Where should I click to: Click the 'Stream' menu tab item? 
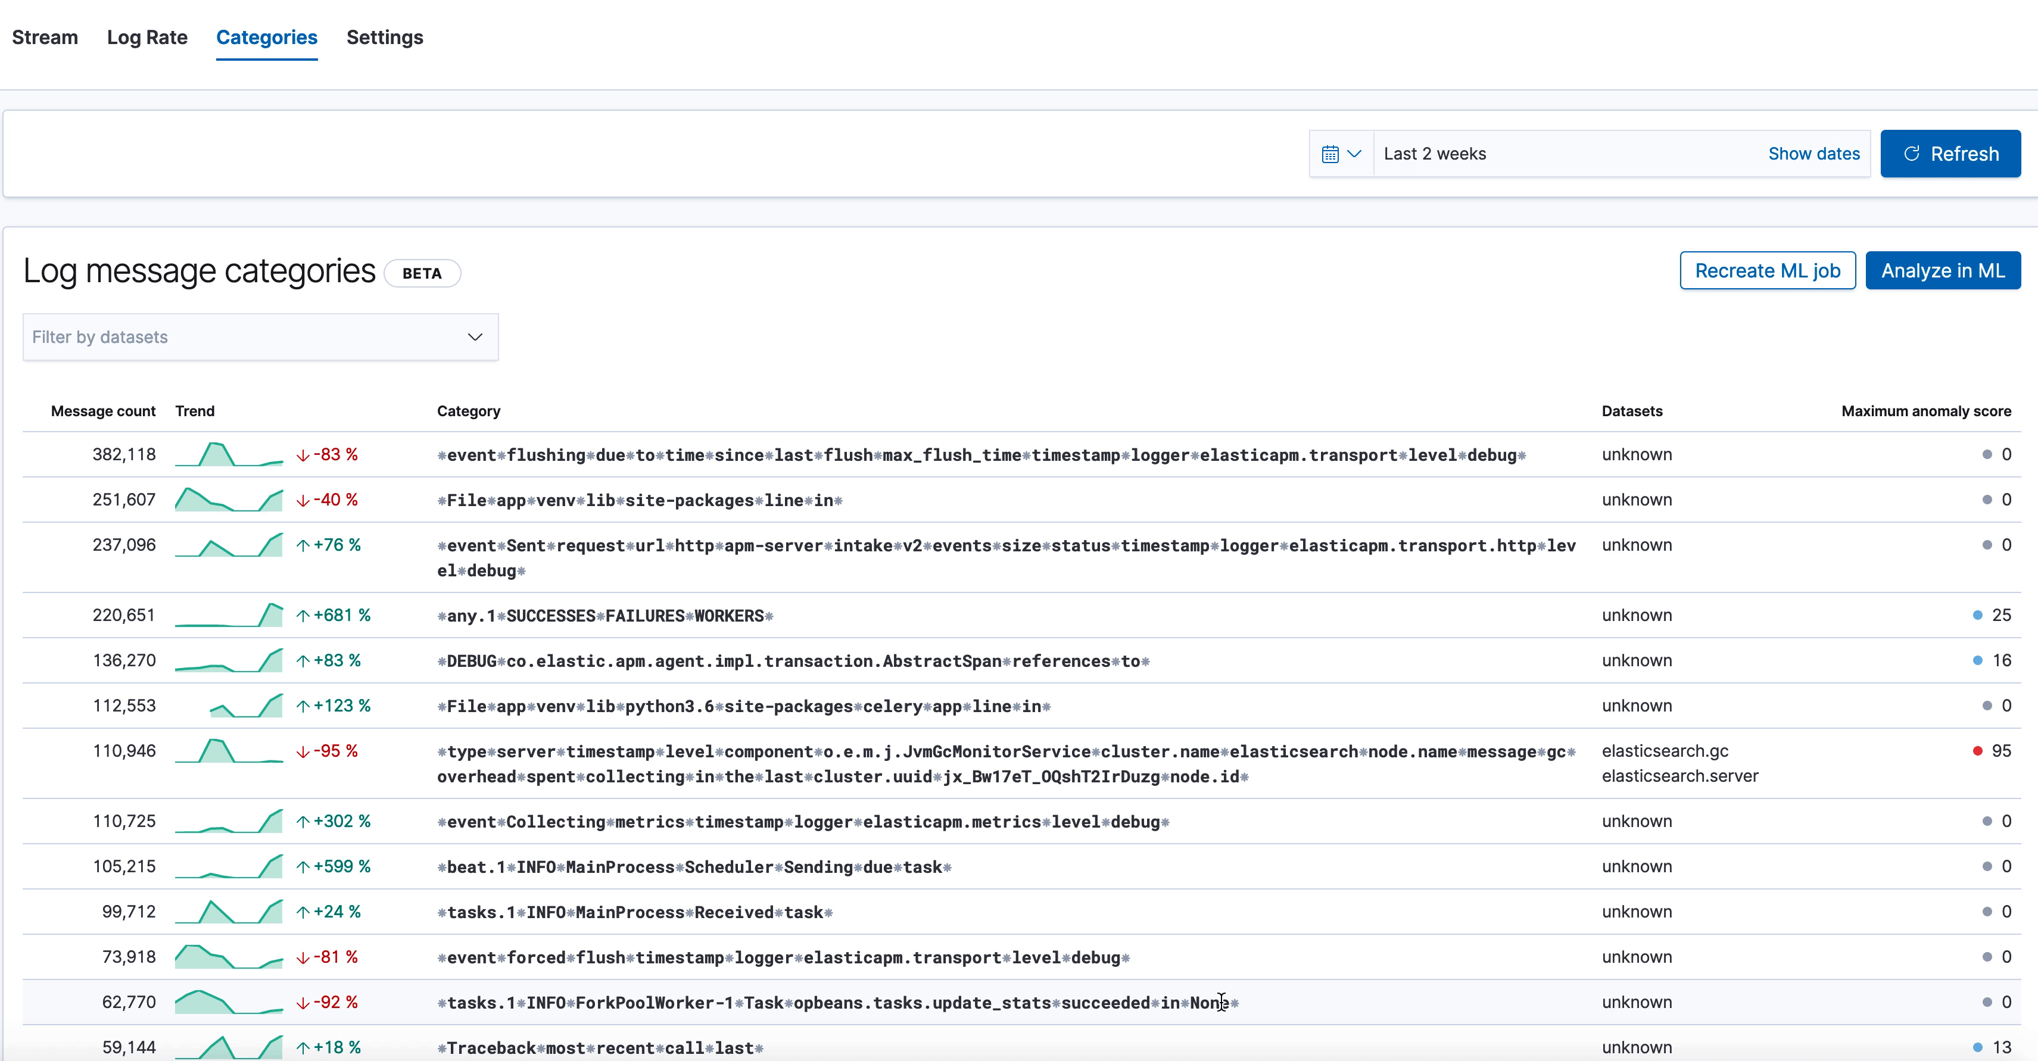[x=45, y=38]
